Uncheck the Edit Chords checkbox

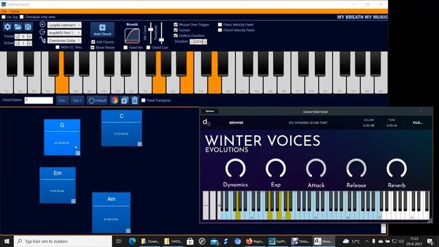[93, 42]
